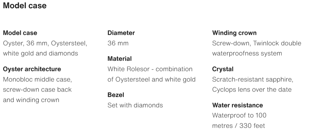Click the 'White Rolesor - combination' text line

coord(150,69)
